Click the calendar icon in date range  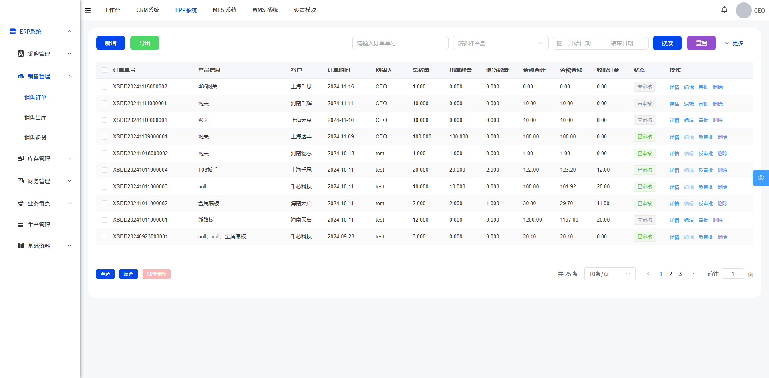click(560, 43)
